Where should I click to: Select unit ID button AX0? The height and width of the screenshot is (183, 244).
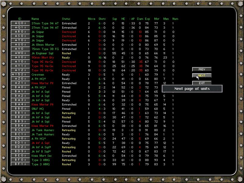point(20,57)
